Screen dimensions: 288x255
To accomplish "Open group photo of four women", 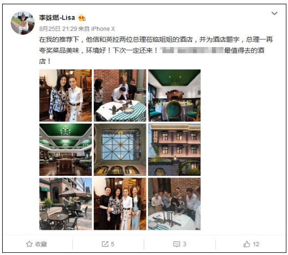I will 120,204.
